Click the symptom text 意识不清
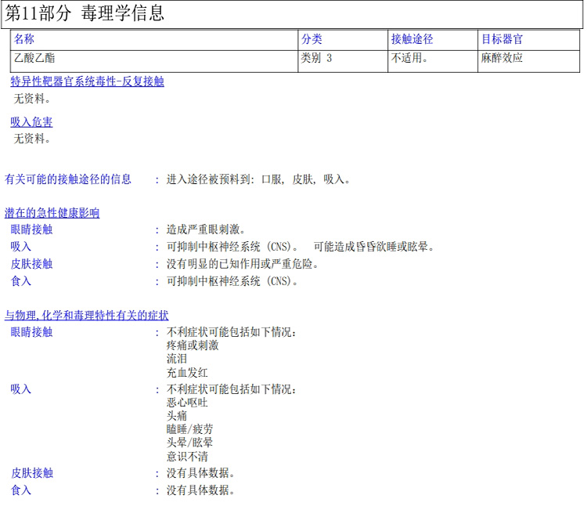Viewport: 587px width, 506px height. pos(187,457)
